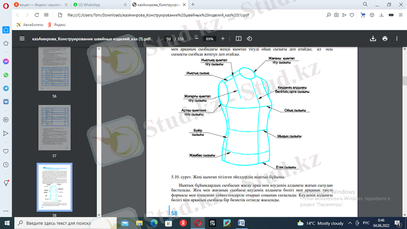Click the 89% zoom level field

click(x=210, y=39)
